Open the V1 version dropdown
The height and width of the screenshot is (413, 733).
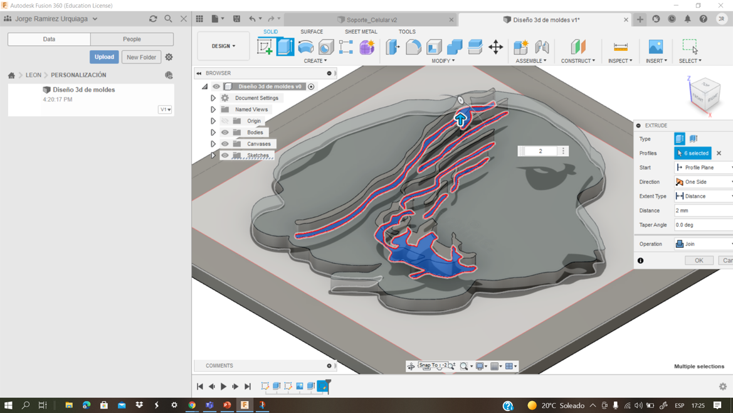point(166,109)
